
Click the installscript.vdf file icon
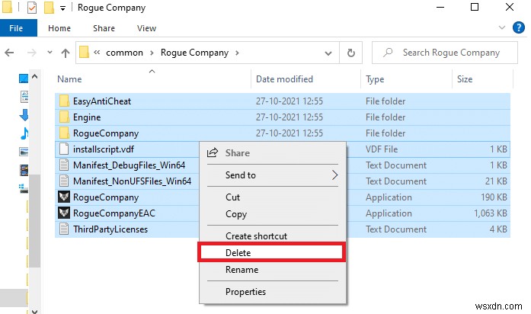click(64, 149)
